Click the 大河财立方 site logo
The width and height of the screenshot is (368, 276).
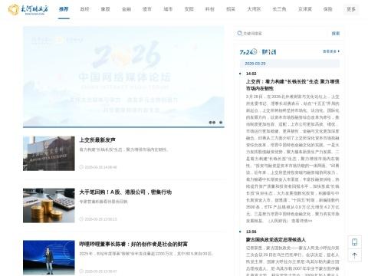tap(28, 9)
